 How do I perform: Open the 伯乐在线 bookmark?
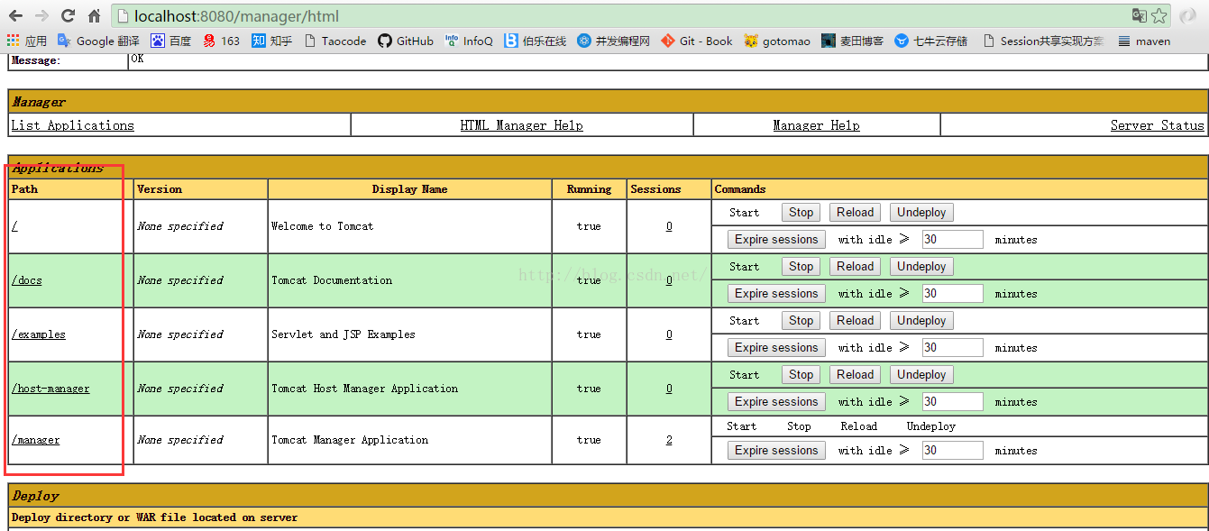pyautogui.click(x=536, y=41)
